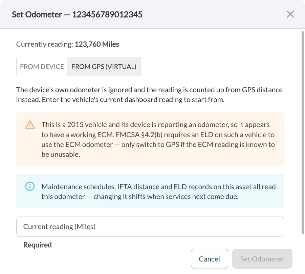Close the Set Odometer dialog
Image resolution: width=305 pixels, height=274 pixels.
click(x=290, y=15)
